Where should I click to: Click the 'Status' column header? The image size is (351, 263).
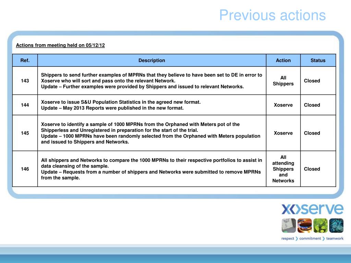(318, 60)
